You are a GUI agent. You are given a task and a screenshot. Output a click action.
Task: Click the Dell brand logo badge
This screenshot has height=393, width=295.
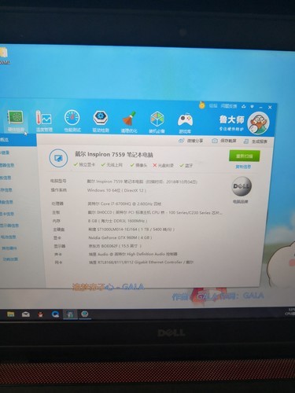pyautogui.click(x=242, y=186)
